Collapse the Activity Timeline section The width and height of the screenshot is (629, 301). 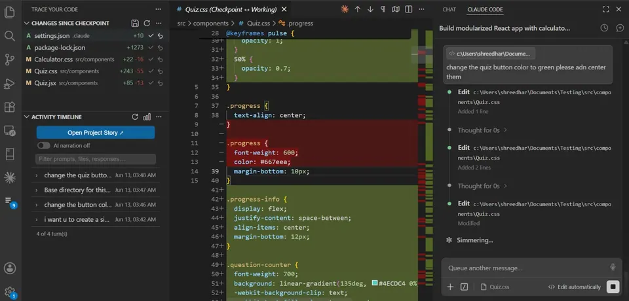pos(27,117)
